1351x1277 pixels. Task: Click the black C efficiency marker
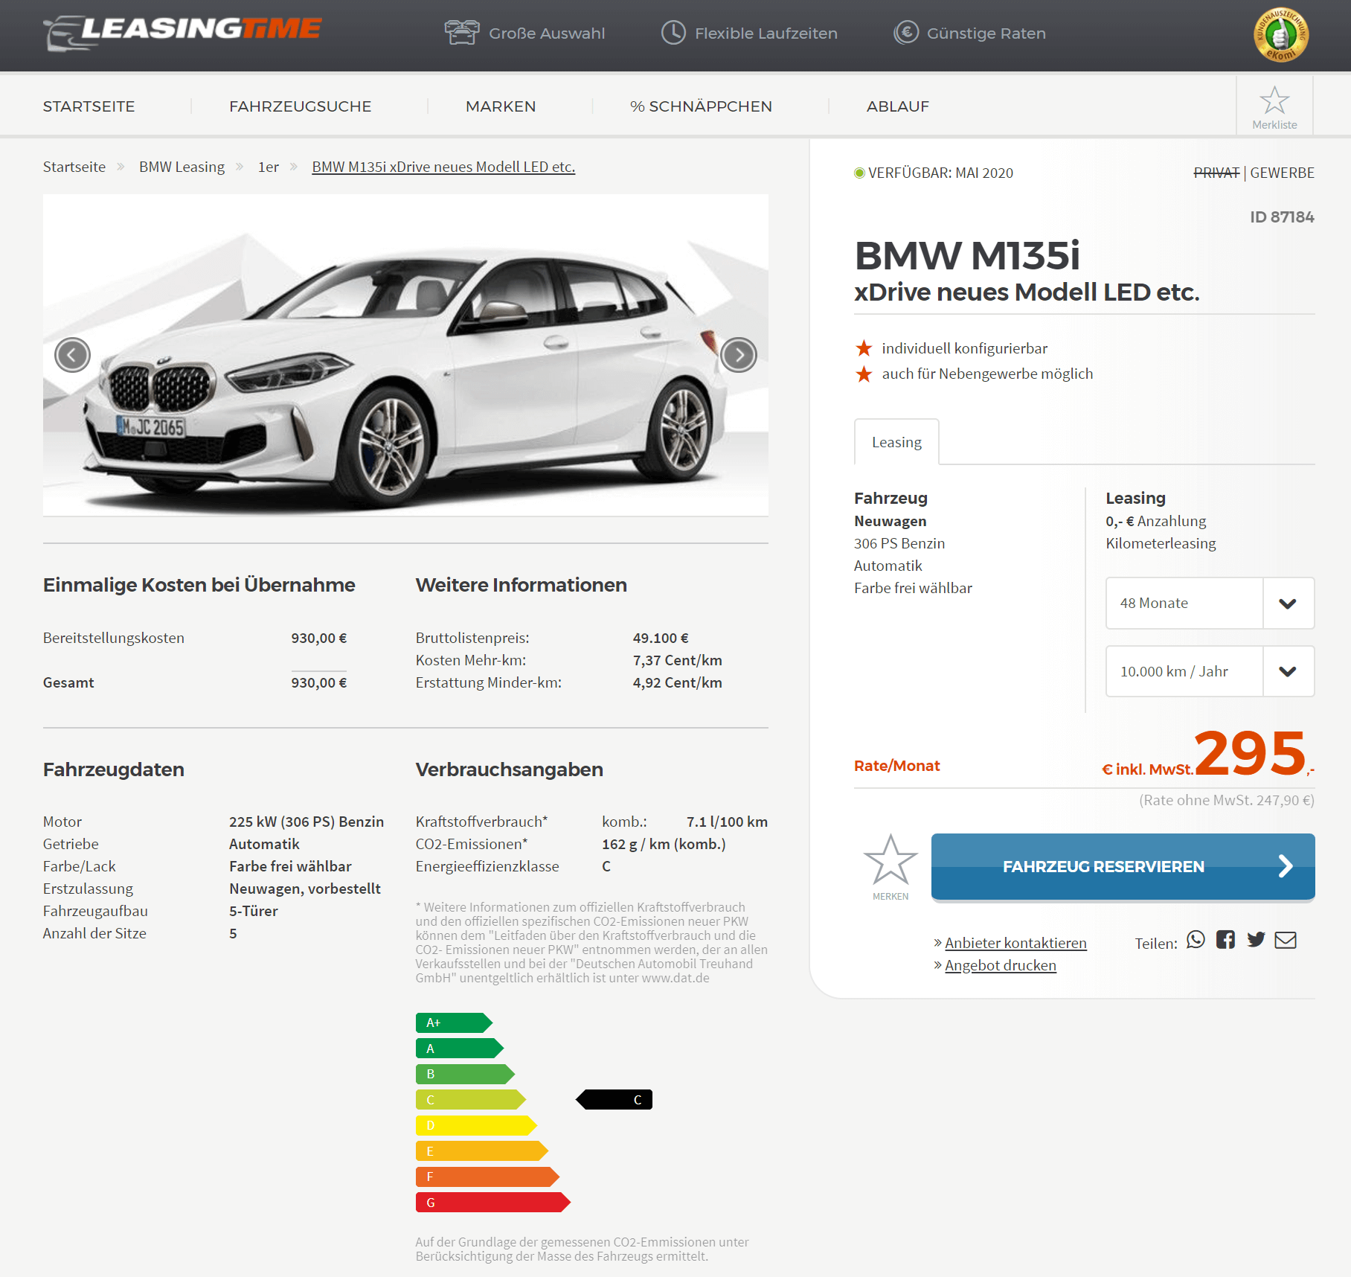click(x=614, y=1099)
